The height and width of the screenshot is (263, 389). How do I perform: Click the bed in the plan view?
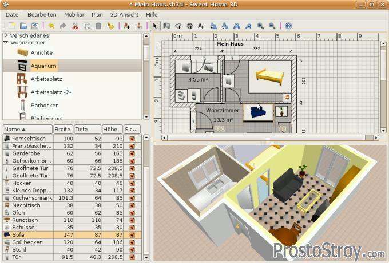tap(269, 76)
